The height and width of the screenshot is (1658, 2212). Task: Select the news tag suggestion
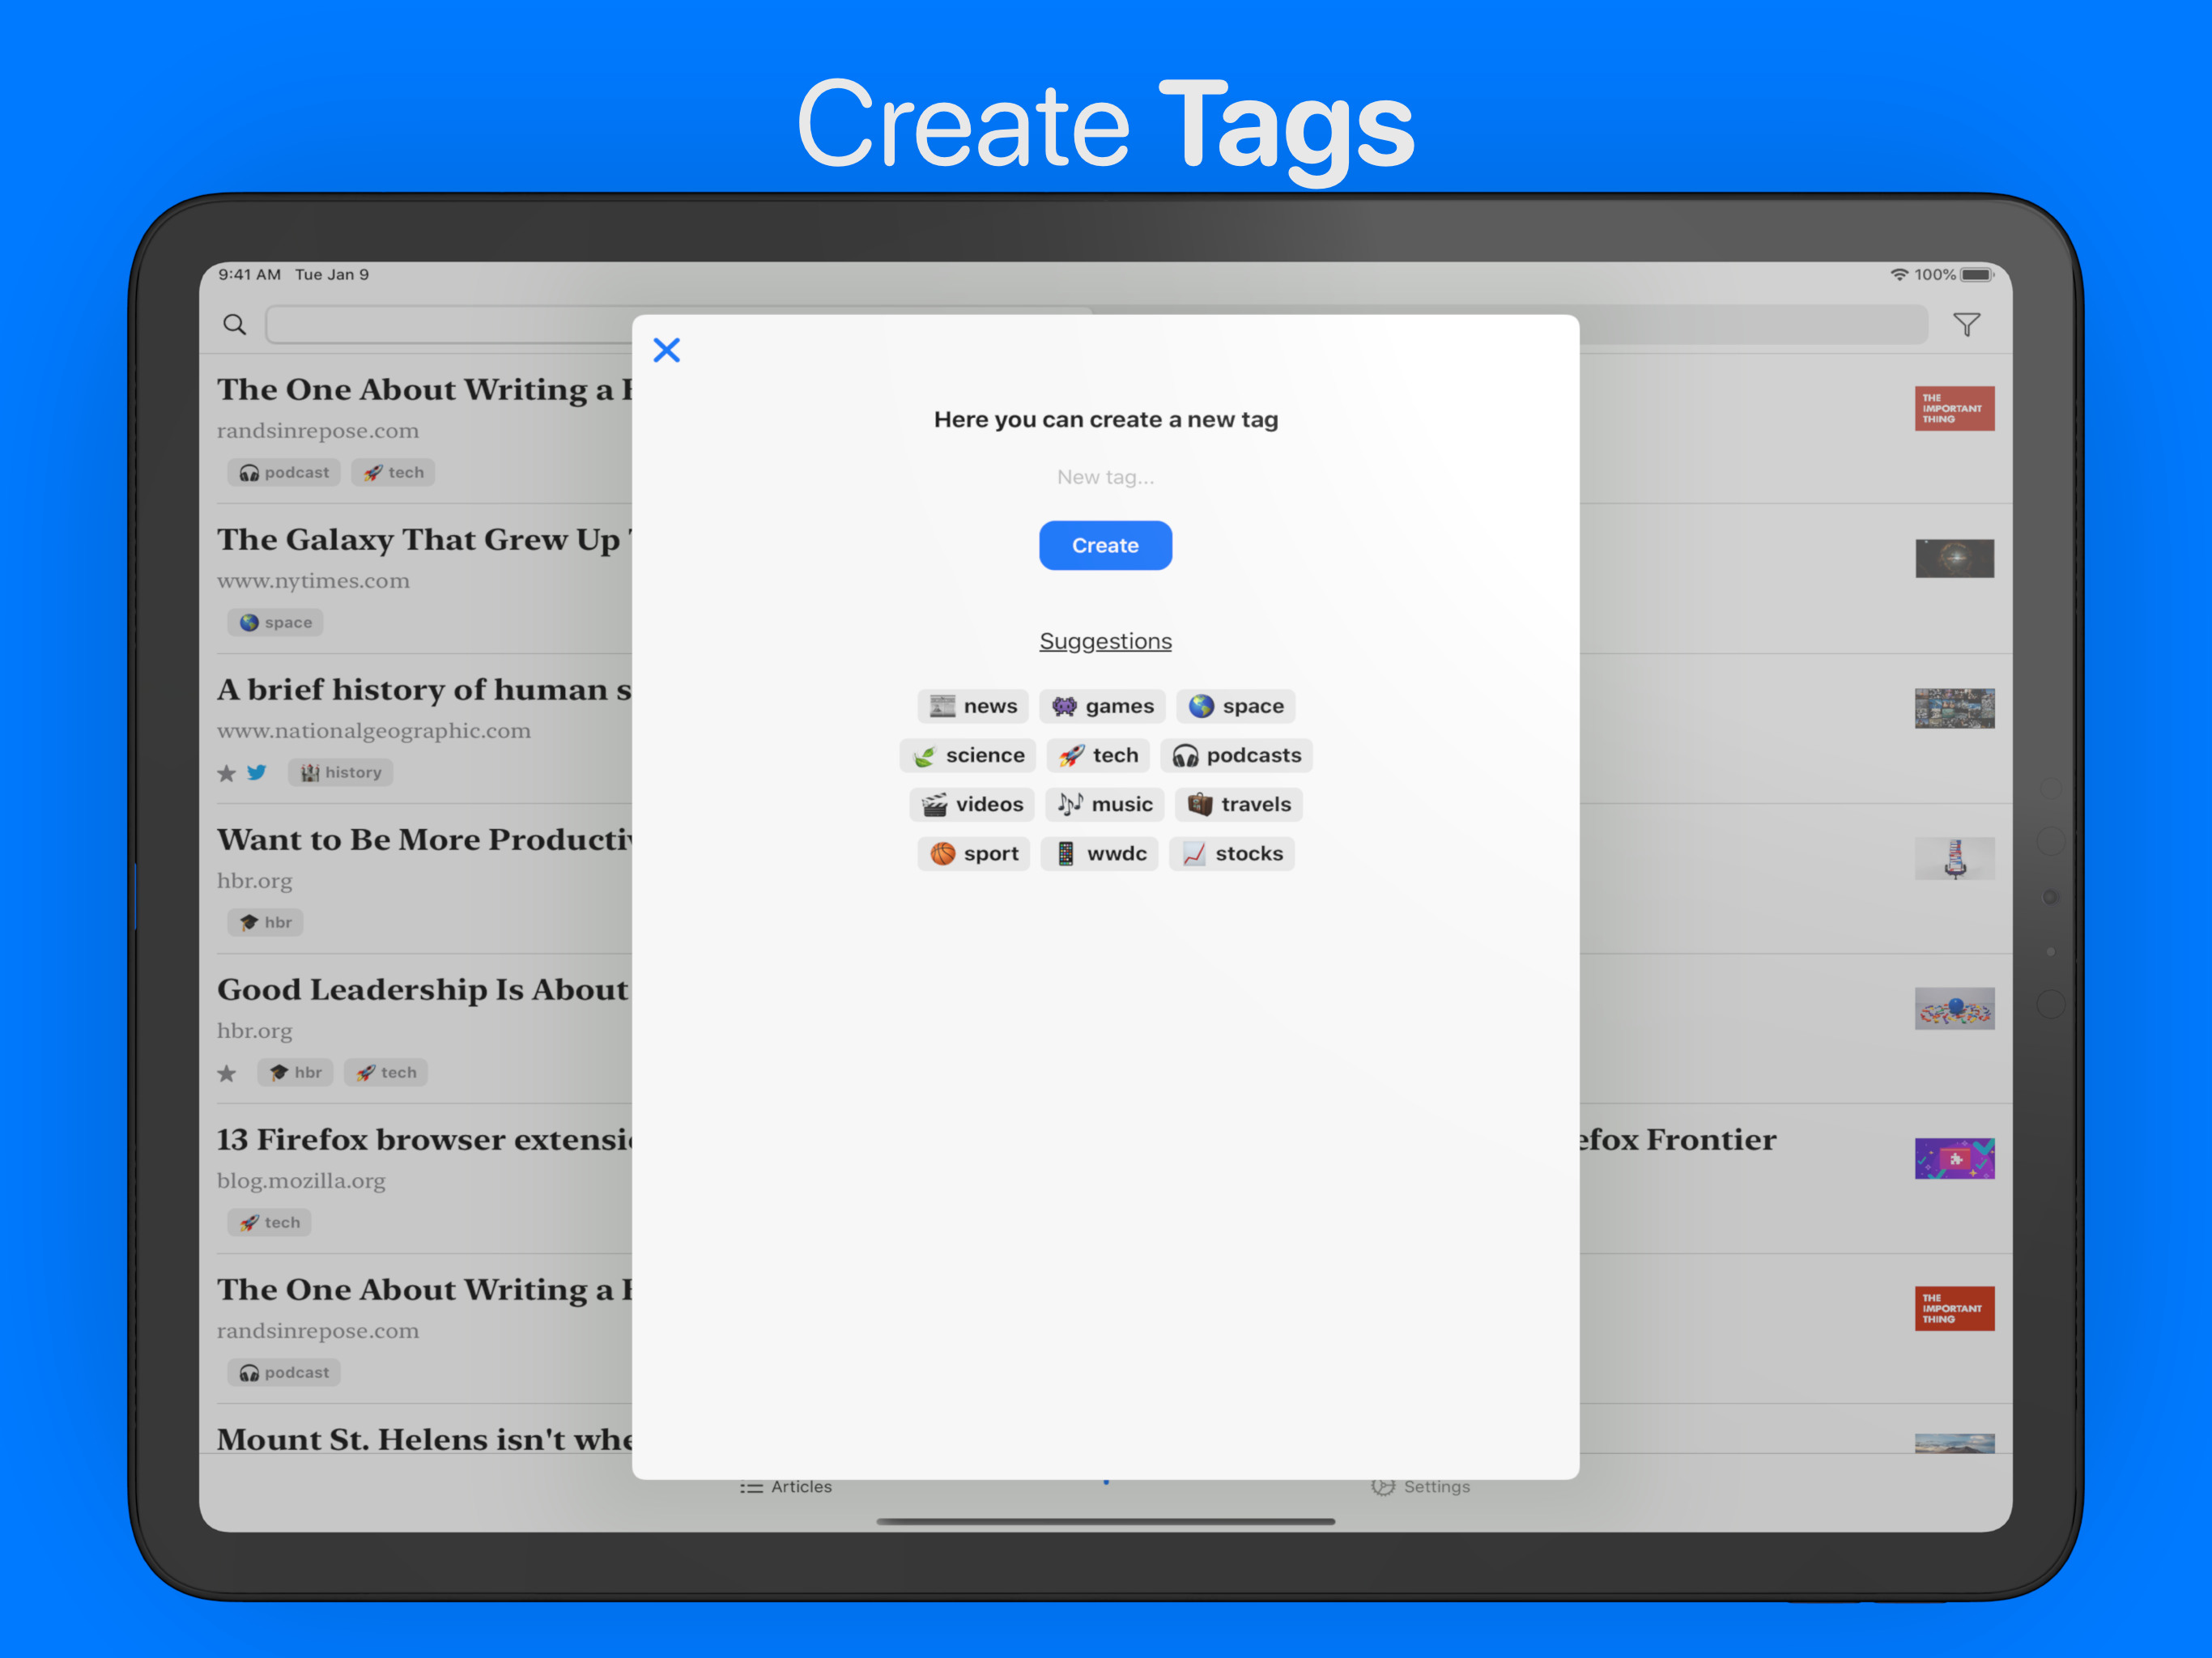pyautogui.click(x=973, y=706)
